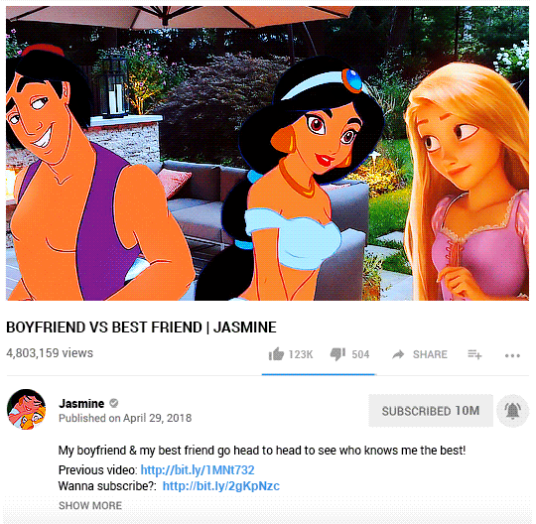This screenshot has width=536, height=524.
Task: Click the share arrow icon
Action: pos(398,354)
